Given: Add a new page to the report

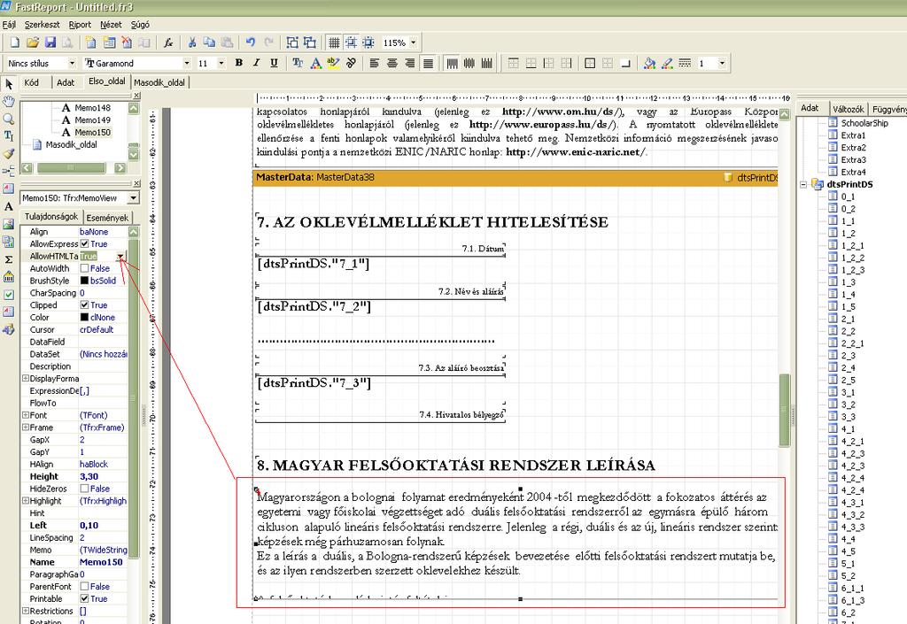Looking at the screenshot, I should pyautogui.click(x=91, y=42).
